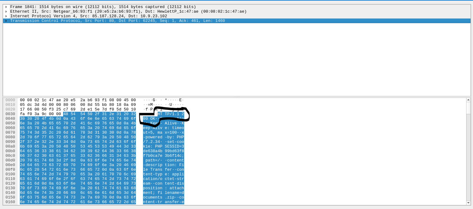Click the hex pane scrollbar thumb

[468, 108]
